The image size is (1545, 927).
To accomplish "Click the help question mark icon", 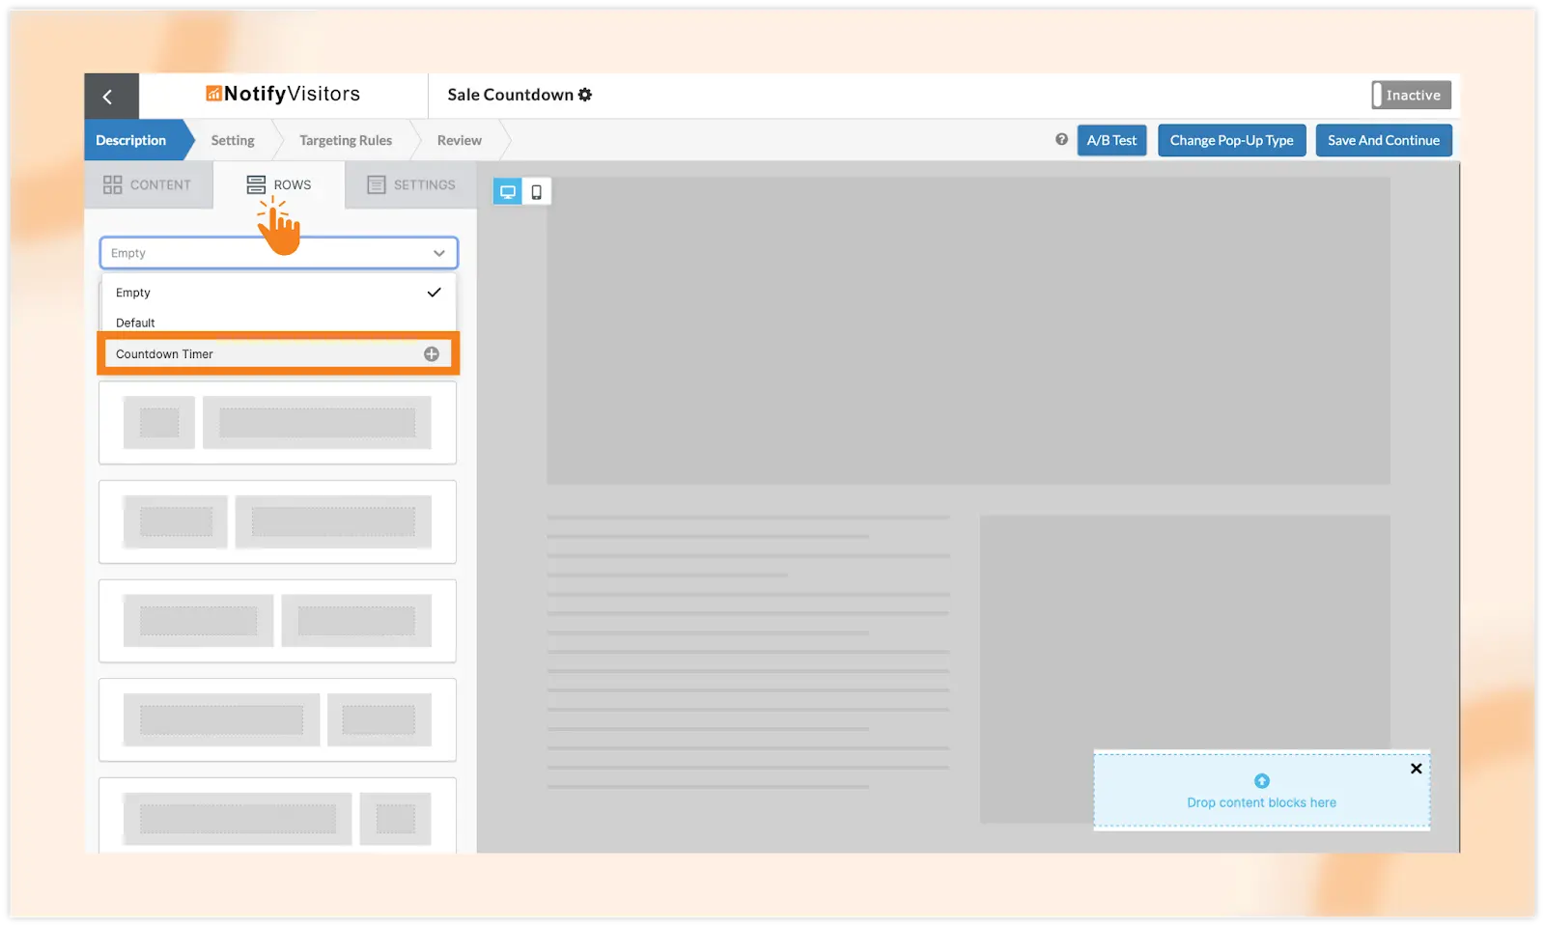I will click(1061, 140).
